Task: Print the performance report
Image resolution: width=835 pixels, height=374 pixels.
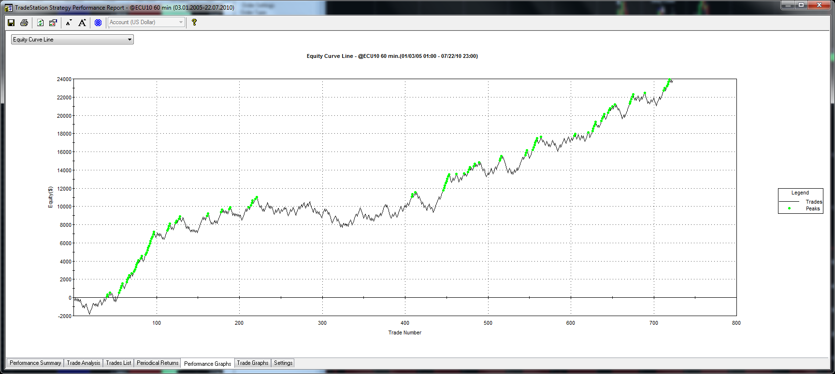Action: pyautogui.click(x=24, y=23)
